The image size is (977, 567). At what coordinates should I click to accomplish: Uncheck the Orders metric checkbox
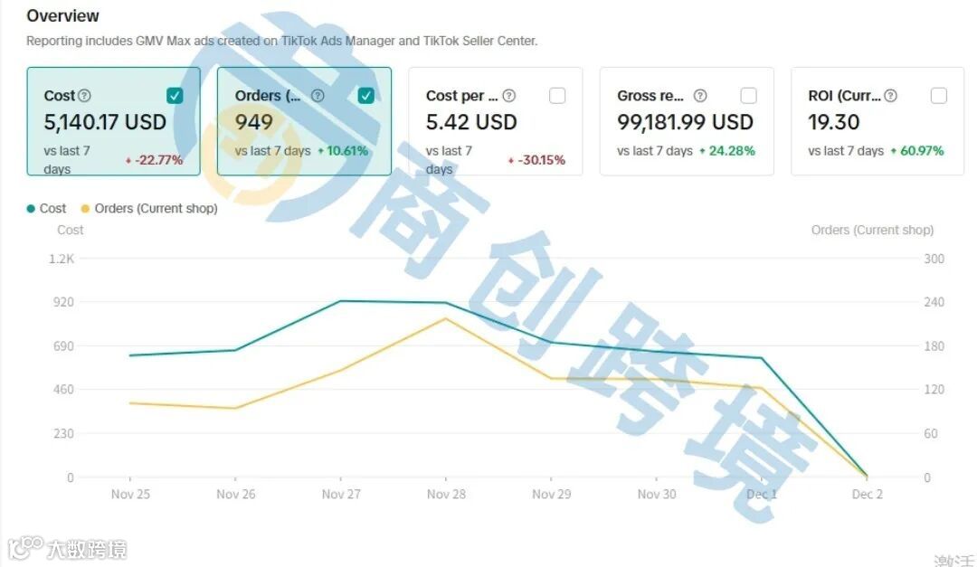point(366,96)
